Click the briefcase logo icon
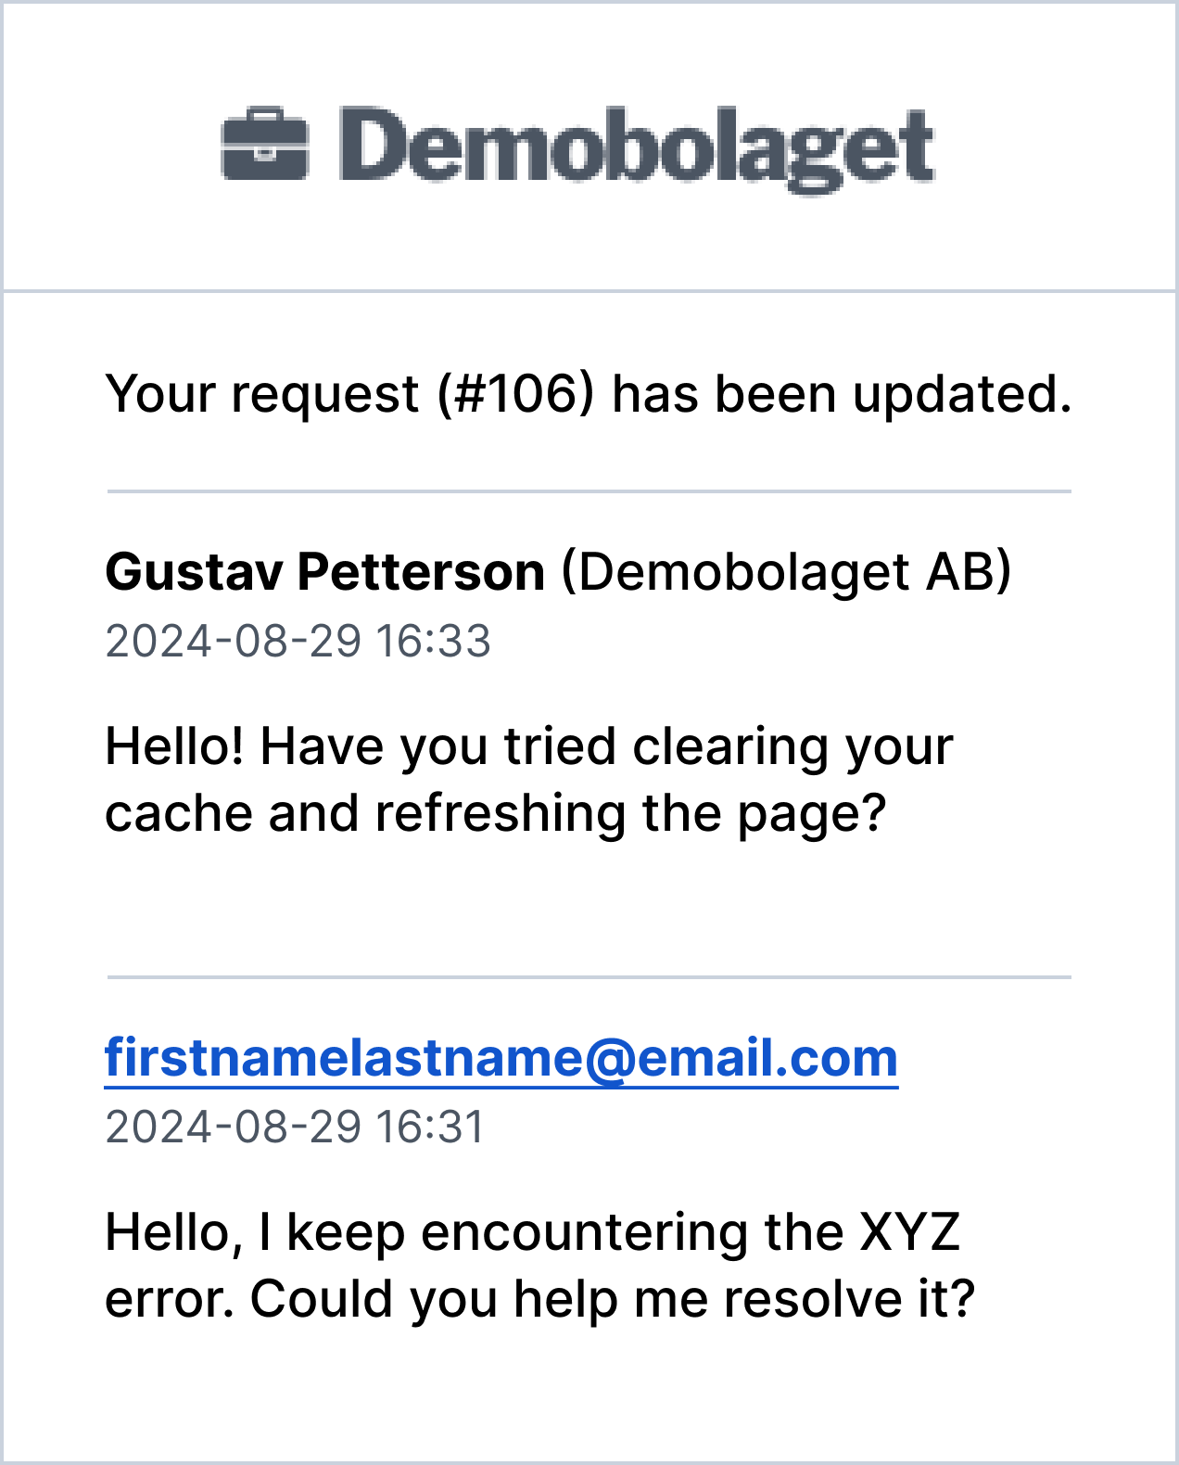Viewport: 1179px width, 1465px height. pyautogui.click(x=264, y=144)
